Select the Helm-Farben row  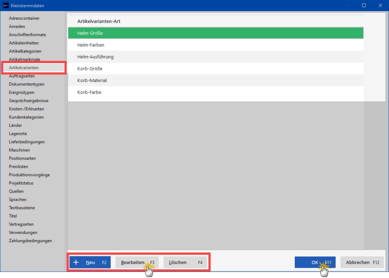pyautogui.click(x=216, y=45)
